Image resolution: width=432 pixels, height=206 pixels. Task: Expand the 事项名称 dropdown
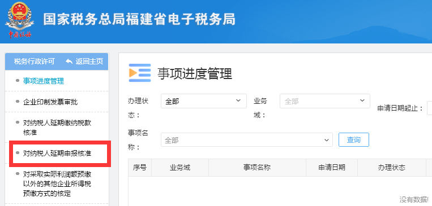[x=247, y=140]
